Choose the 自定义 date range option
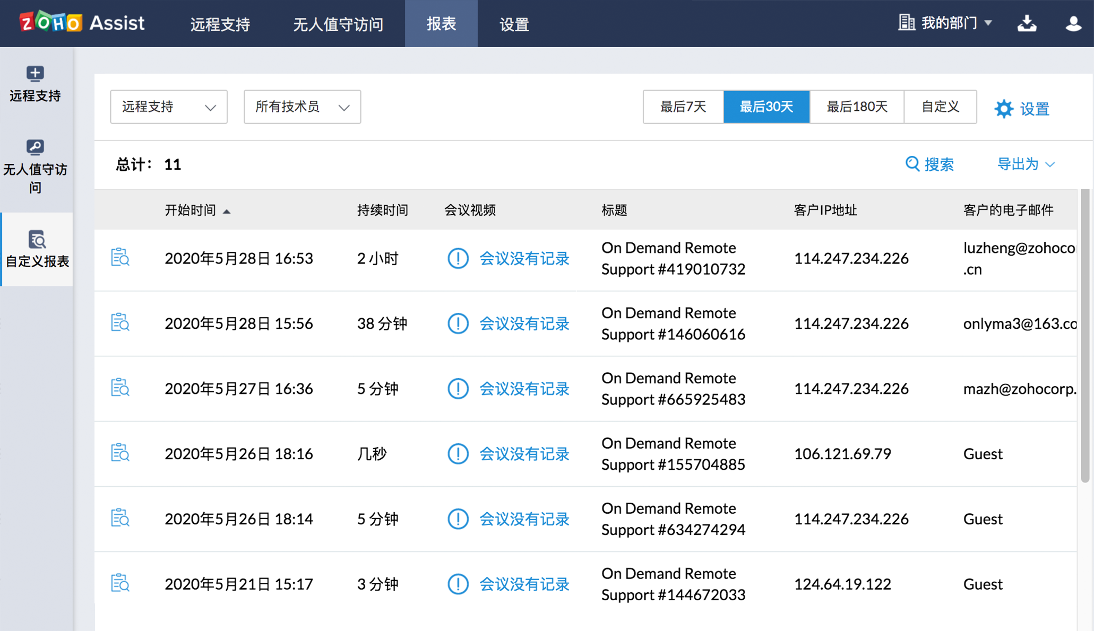This screenshot has height=631, width=1094. click(x=940, y=107)
